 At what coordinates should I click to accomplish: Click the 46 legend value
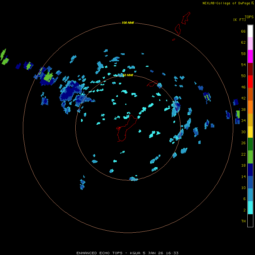243,87
